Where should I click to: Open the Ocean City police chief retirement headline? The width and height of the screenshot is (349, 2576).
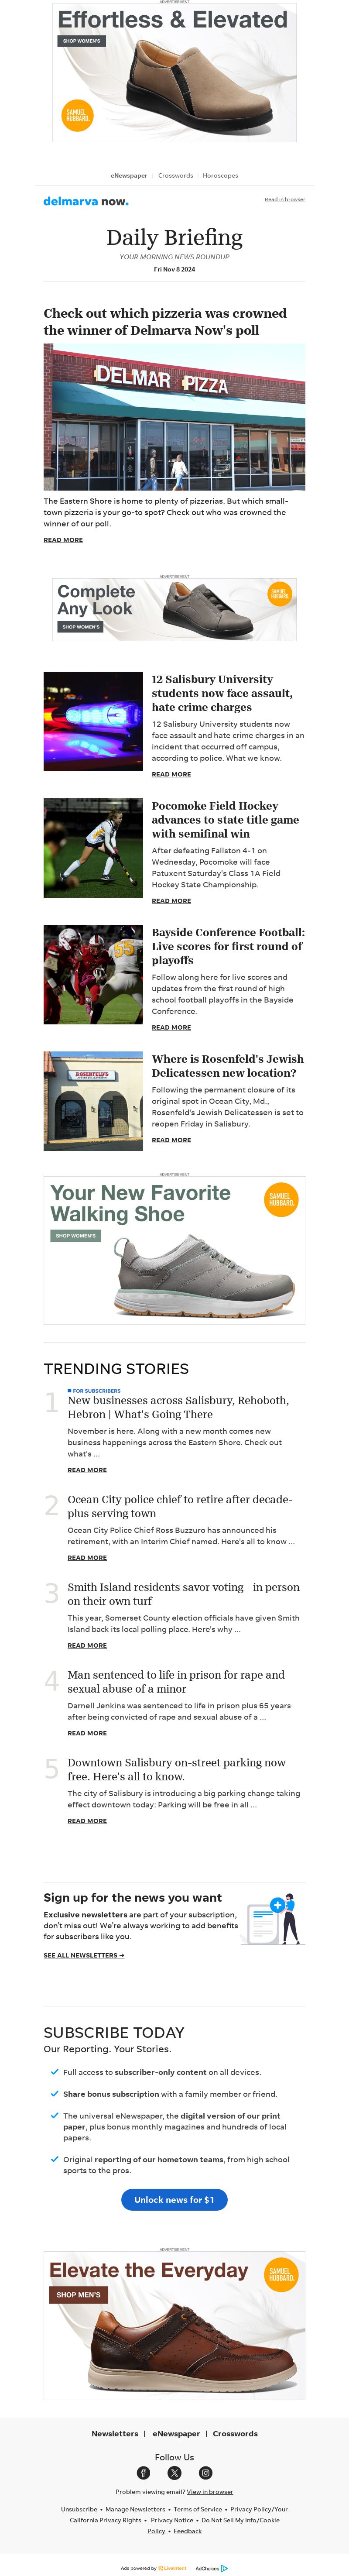click(x=180, y=1506)
